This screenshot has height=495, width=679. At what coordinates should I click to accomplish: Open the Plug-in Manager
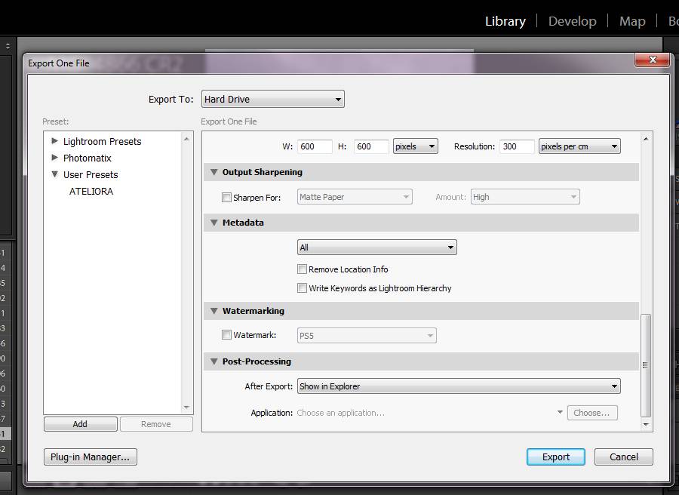coord(91,457)
